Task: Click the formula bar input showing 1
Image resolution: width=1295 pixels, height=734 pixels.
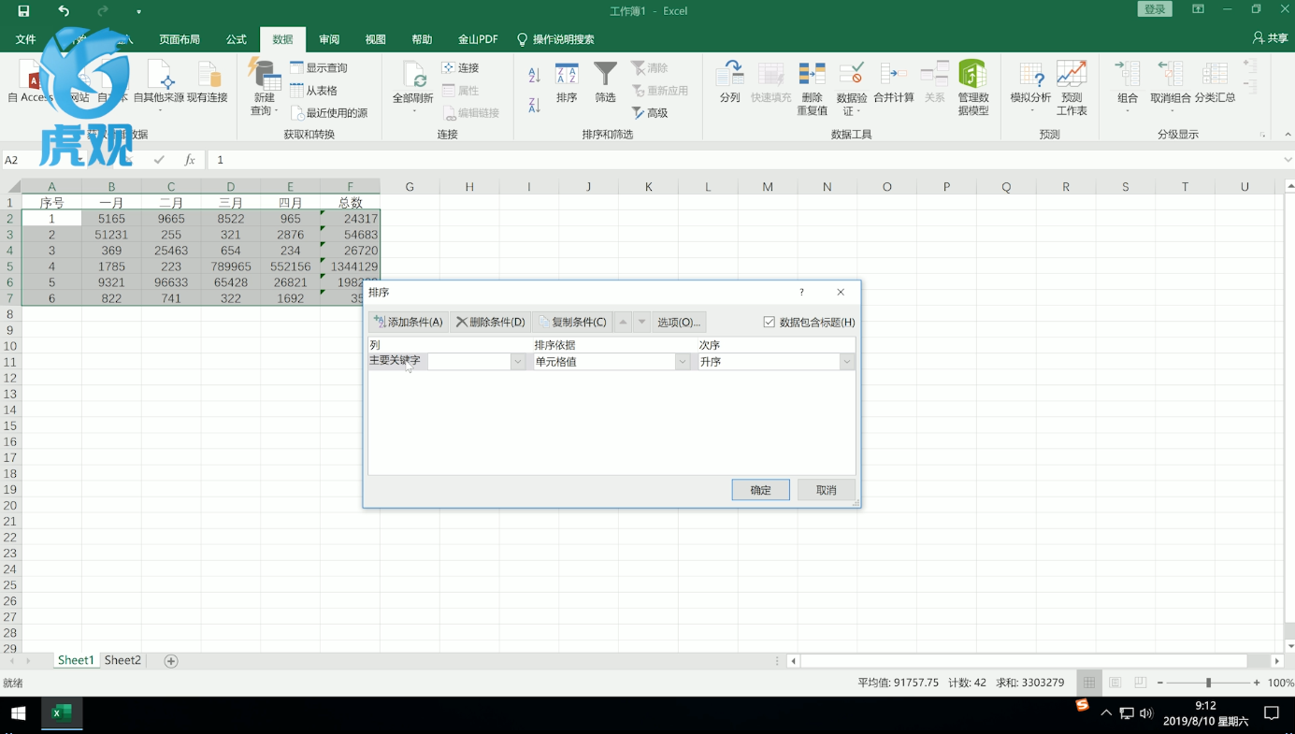Action: point(745,160)
